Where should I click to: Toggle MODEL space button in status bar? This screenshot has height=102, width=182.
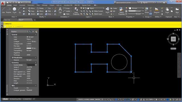98,99
